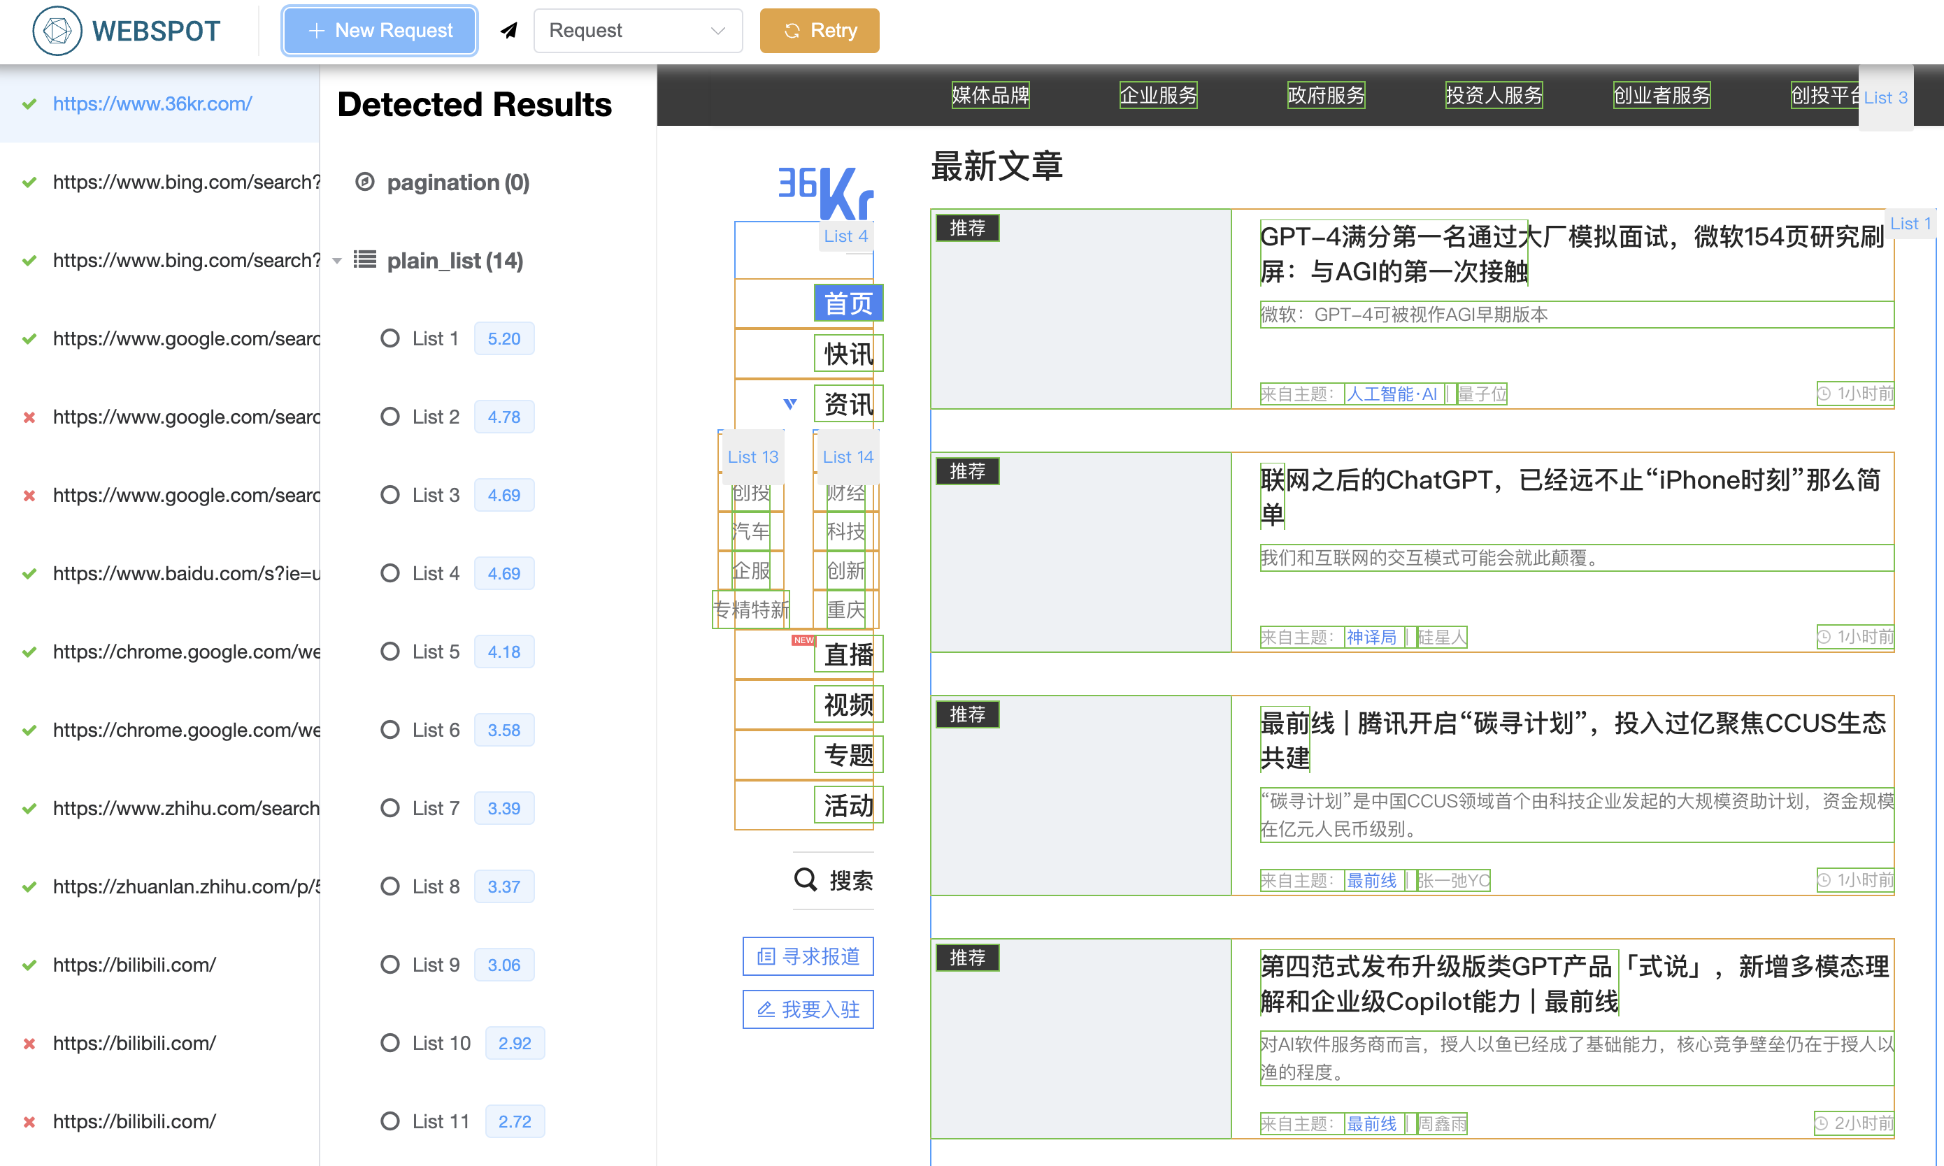
Task: Go to the 活动 nav tab
Action: tap(849, 805)
